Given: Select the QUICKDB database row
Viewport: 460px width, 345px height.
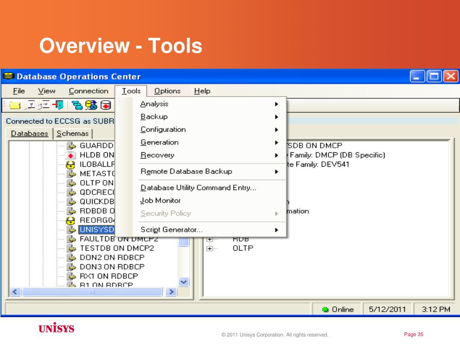Looking at the screenshot, I should click(97, 202).
